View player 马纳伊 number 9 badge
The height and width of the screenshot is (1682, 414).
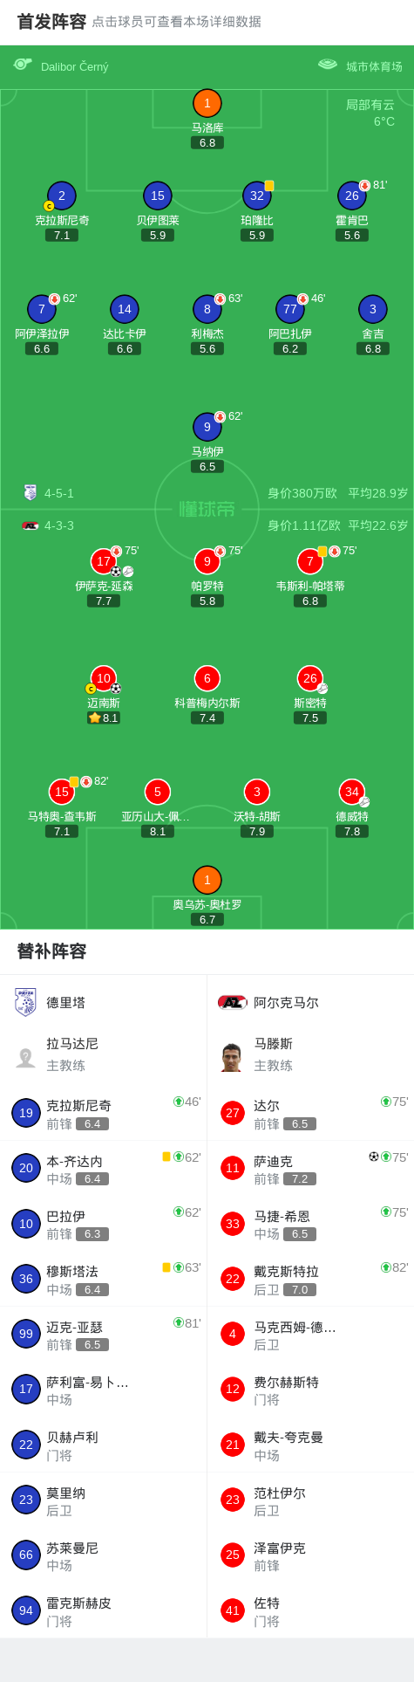click(x=207, y=427)
